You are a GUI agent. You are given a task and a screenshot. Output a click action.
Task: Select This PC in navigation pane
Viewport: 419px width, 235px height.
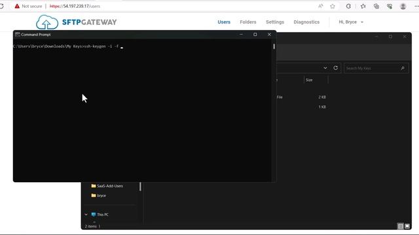100,215
